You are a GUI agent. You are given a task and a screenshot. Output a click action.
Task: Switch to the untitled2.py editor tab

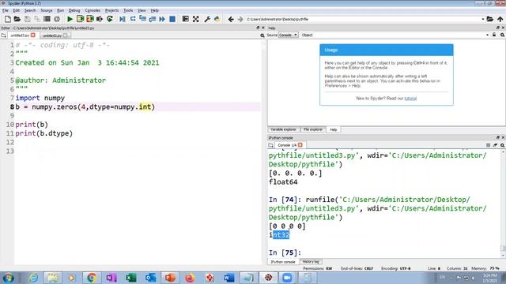click(x=55, y=35)
